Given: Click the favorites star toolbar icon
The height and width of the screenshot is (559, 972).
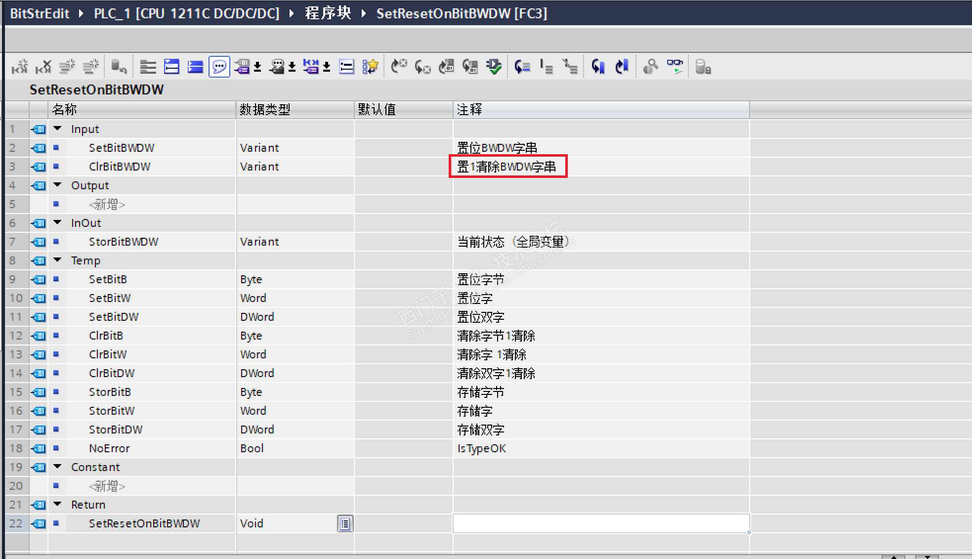Looking at the screenshot, I should (x=370, y=66).
